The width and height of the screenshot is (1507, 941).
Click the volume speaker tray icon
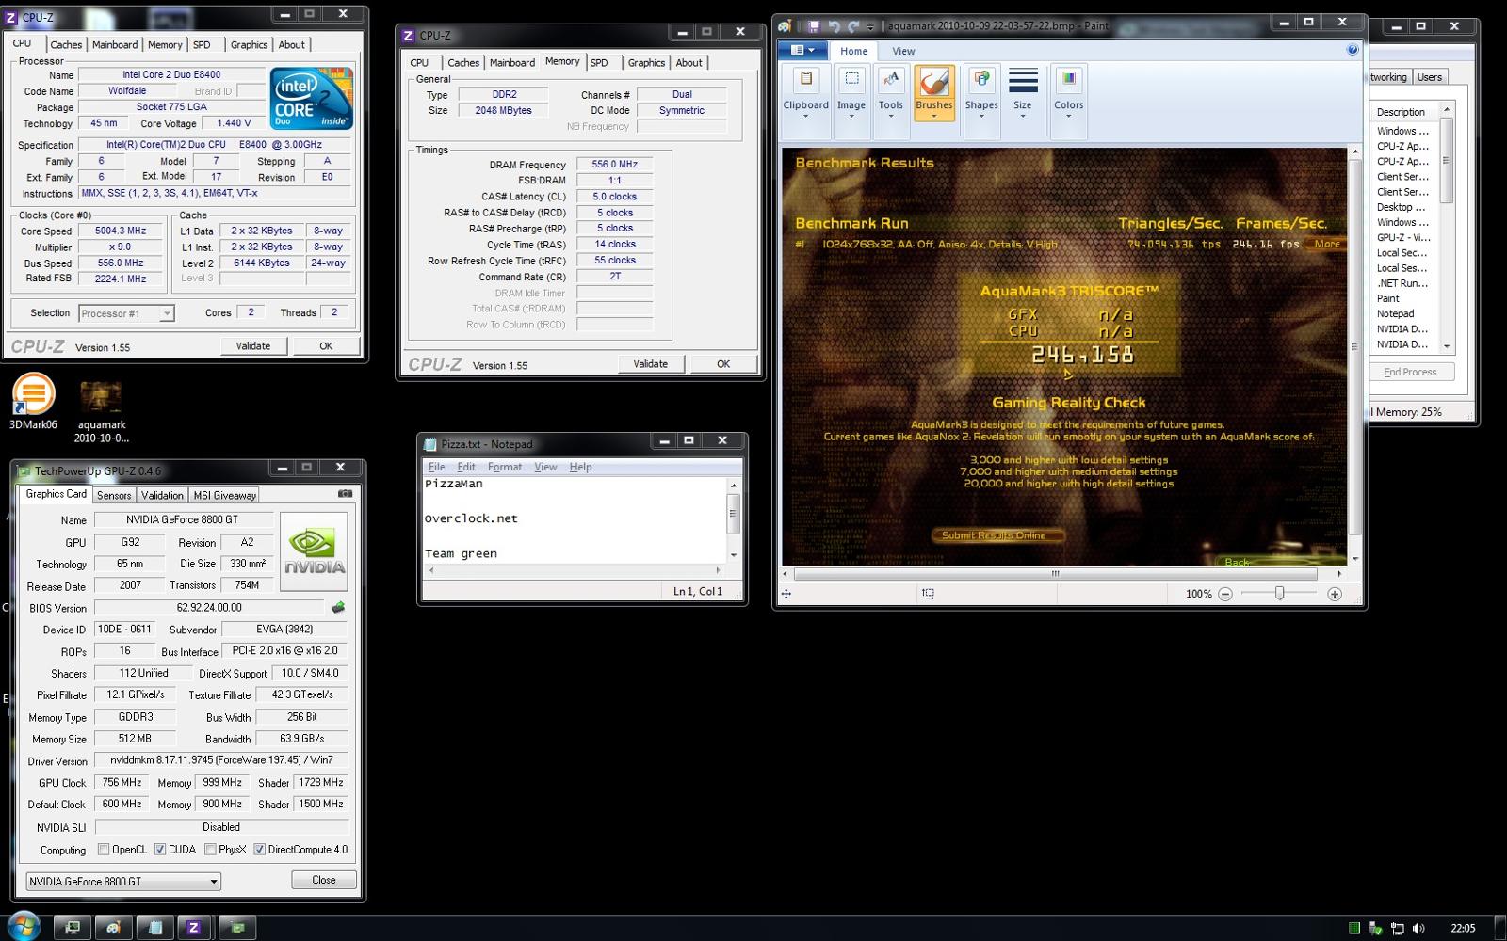(1419, 929)
